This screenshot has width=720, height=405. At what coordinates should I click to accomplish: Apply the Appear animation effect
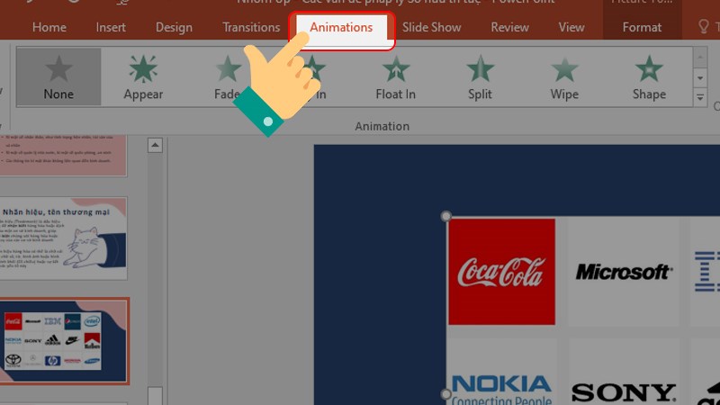point(143,76)
